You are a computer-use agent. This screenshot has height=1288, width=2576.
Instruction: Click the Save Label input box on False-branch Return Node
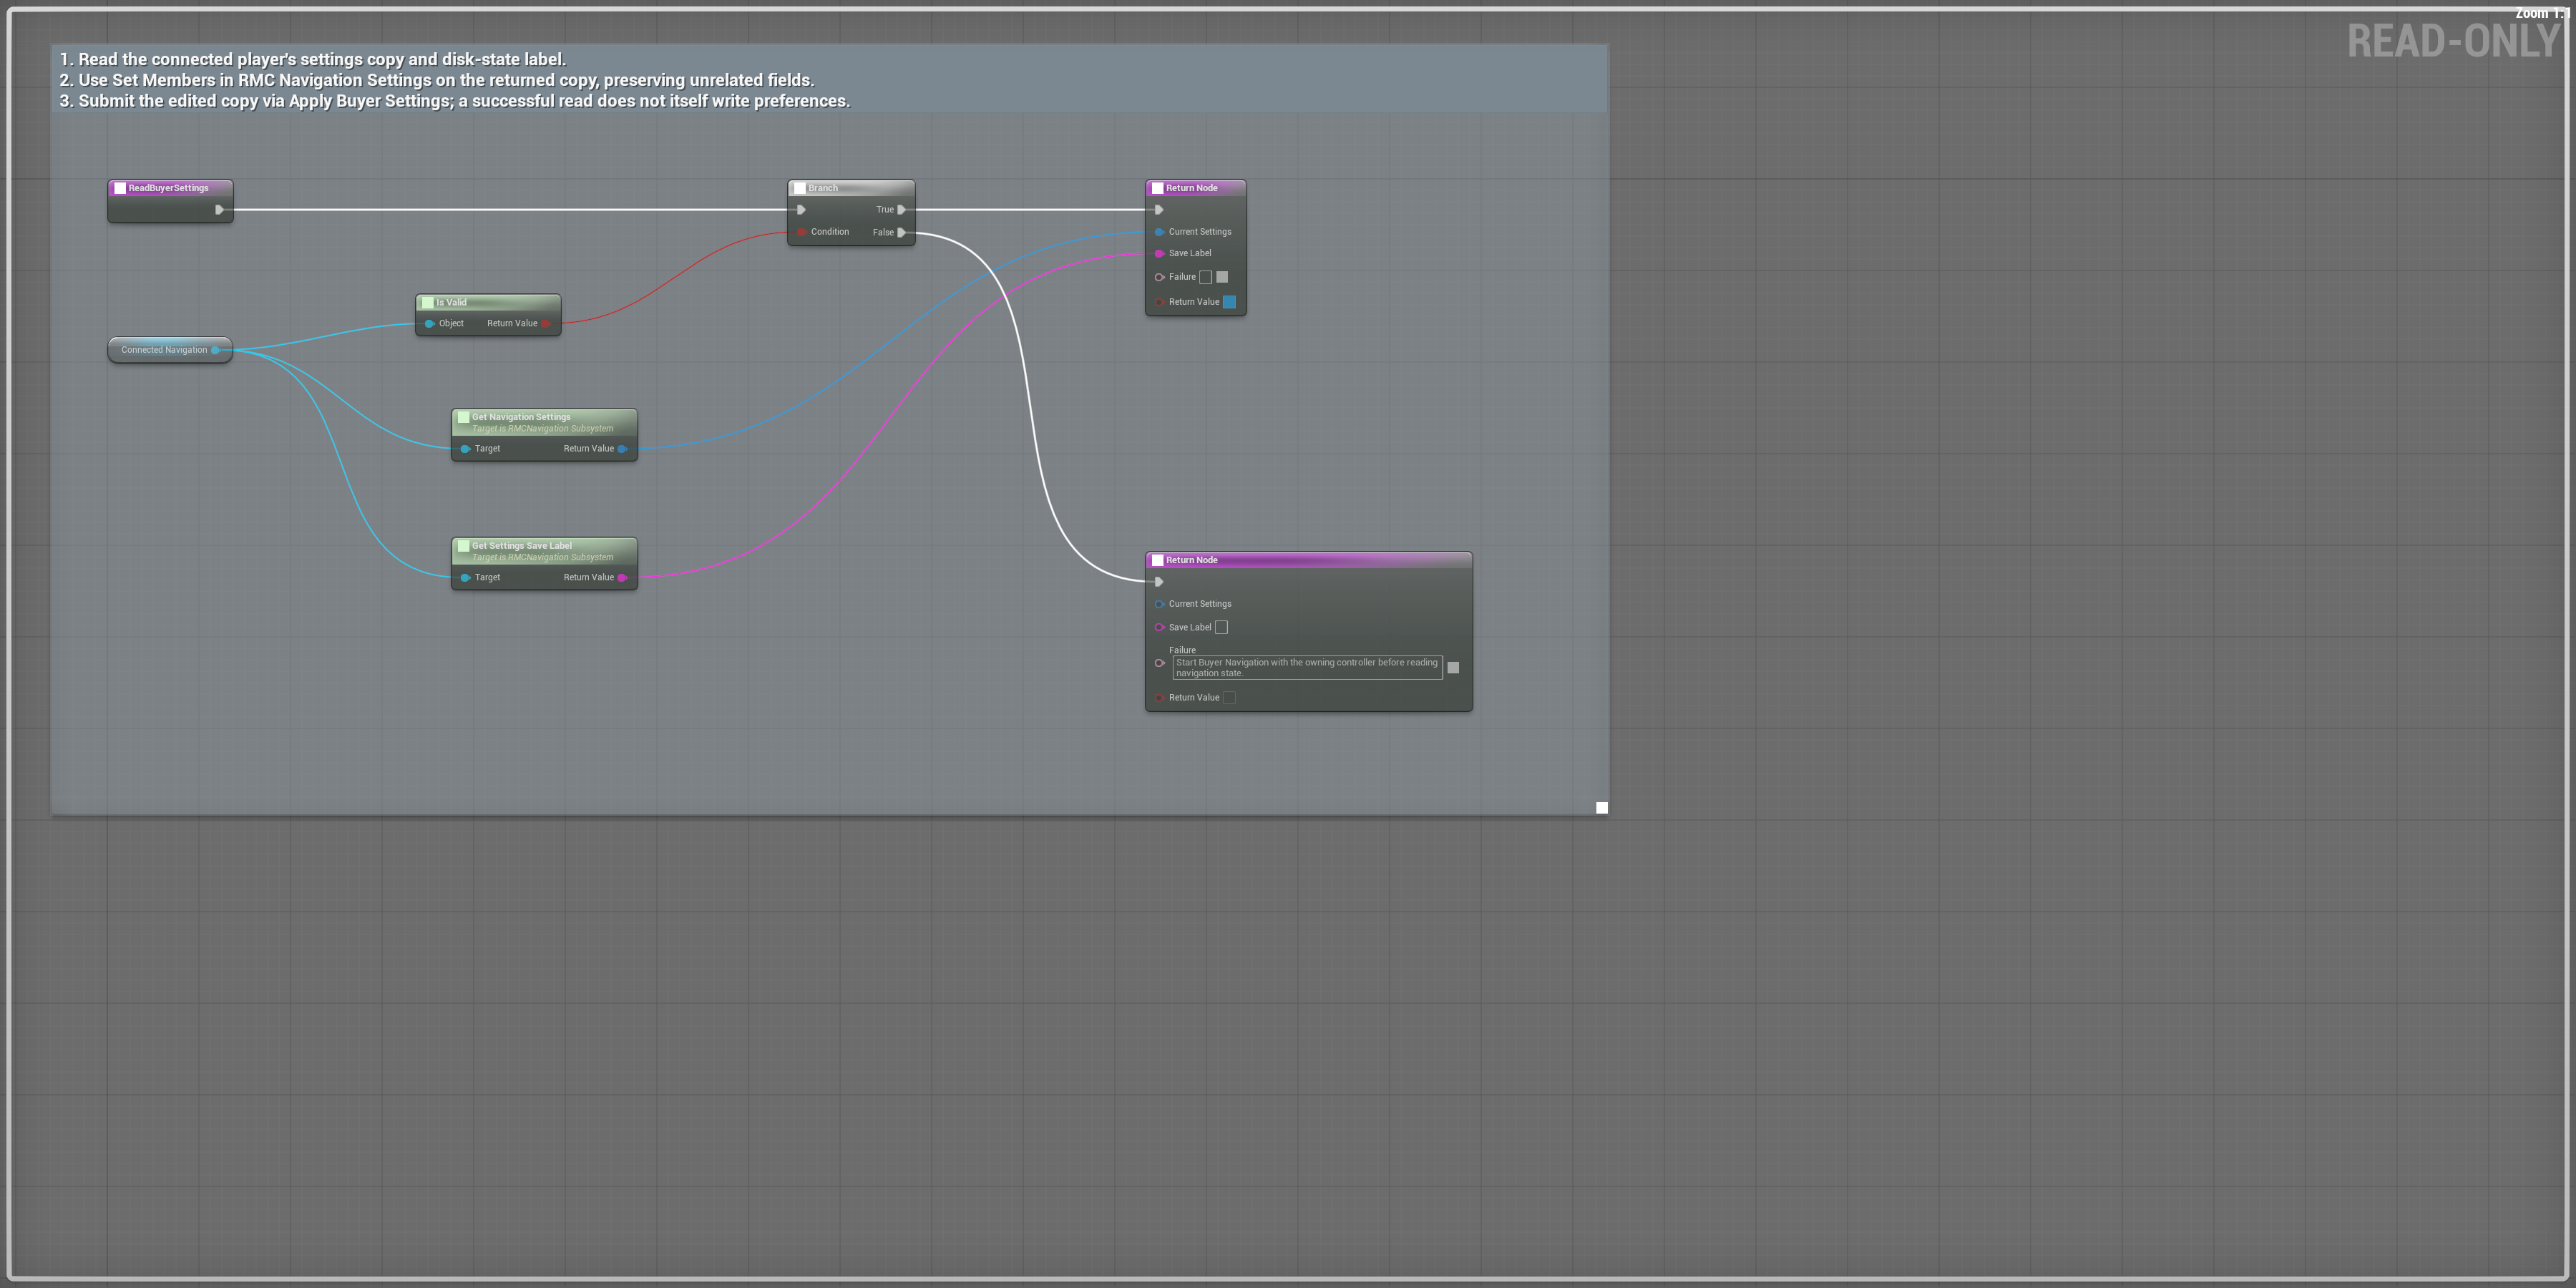(1222, 628)
